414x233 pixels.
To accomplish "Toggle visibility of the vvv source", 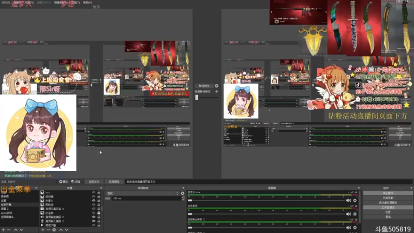I will point(94,192).
